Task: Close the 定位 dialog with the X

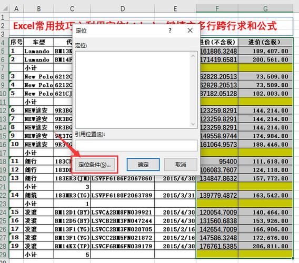Action: pyautogui.click(x=190, y=31)
